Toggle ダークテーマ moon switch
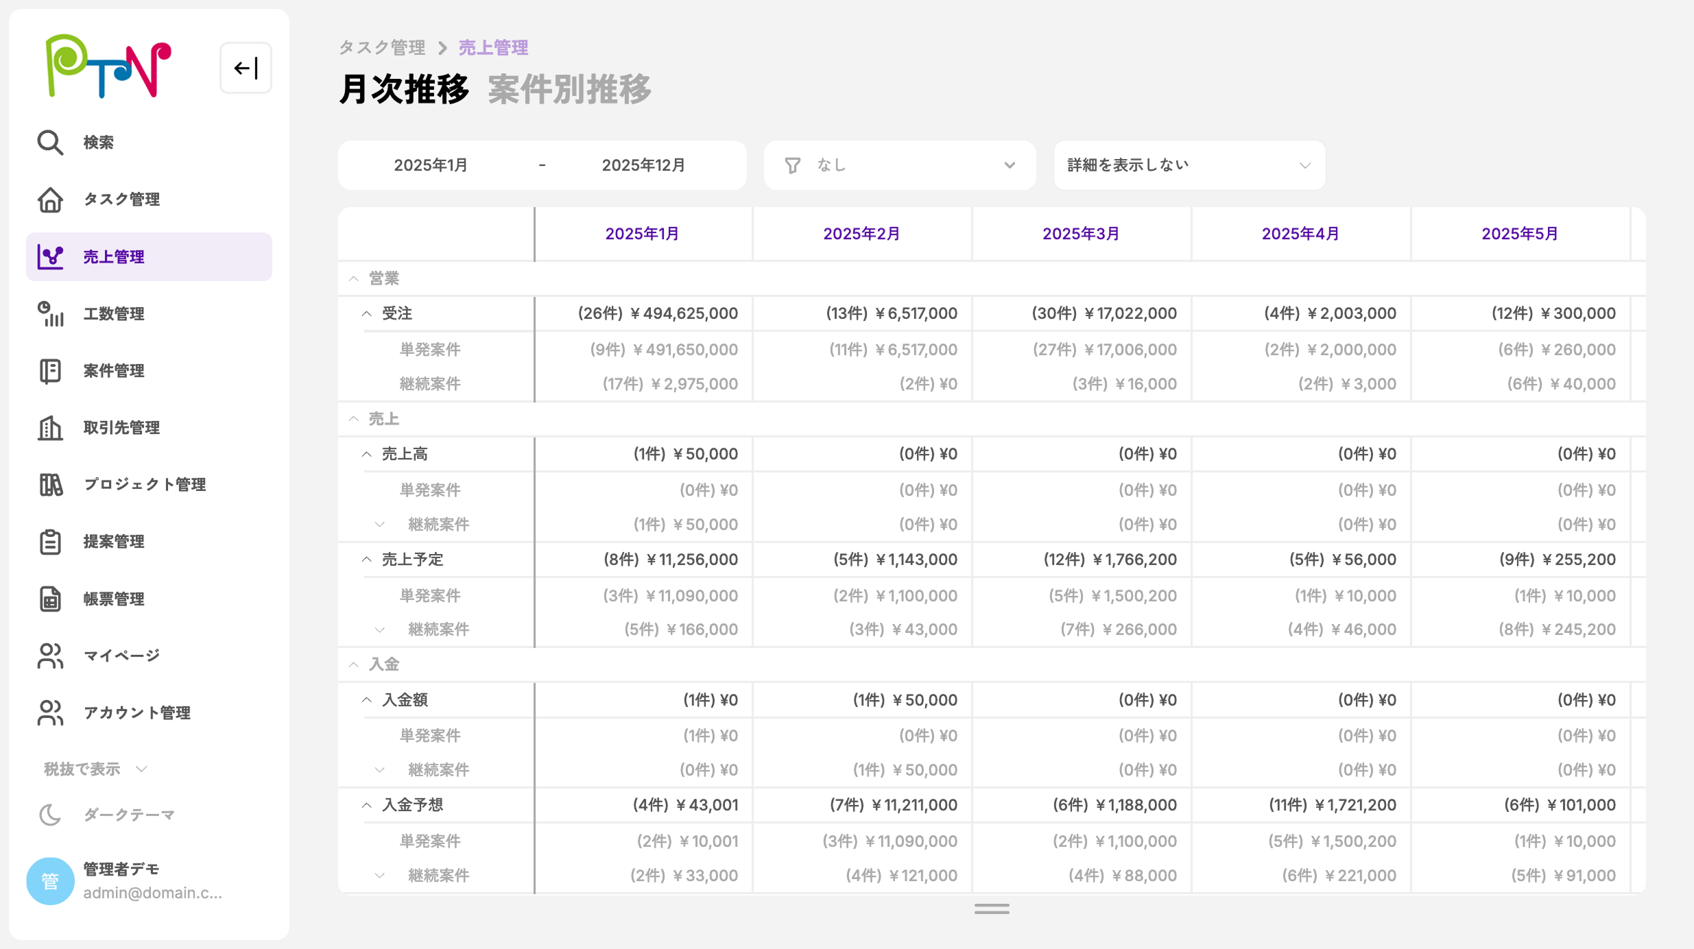The image size is (1694, 949). (50, 815)
